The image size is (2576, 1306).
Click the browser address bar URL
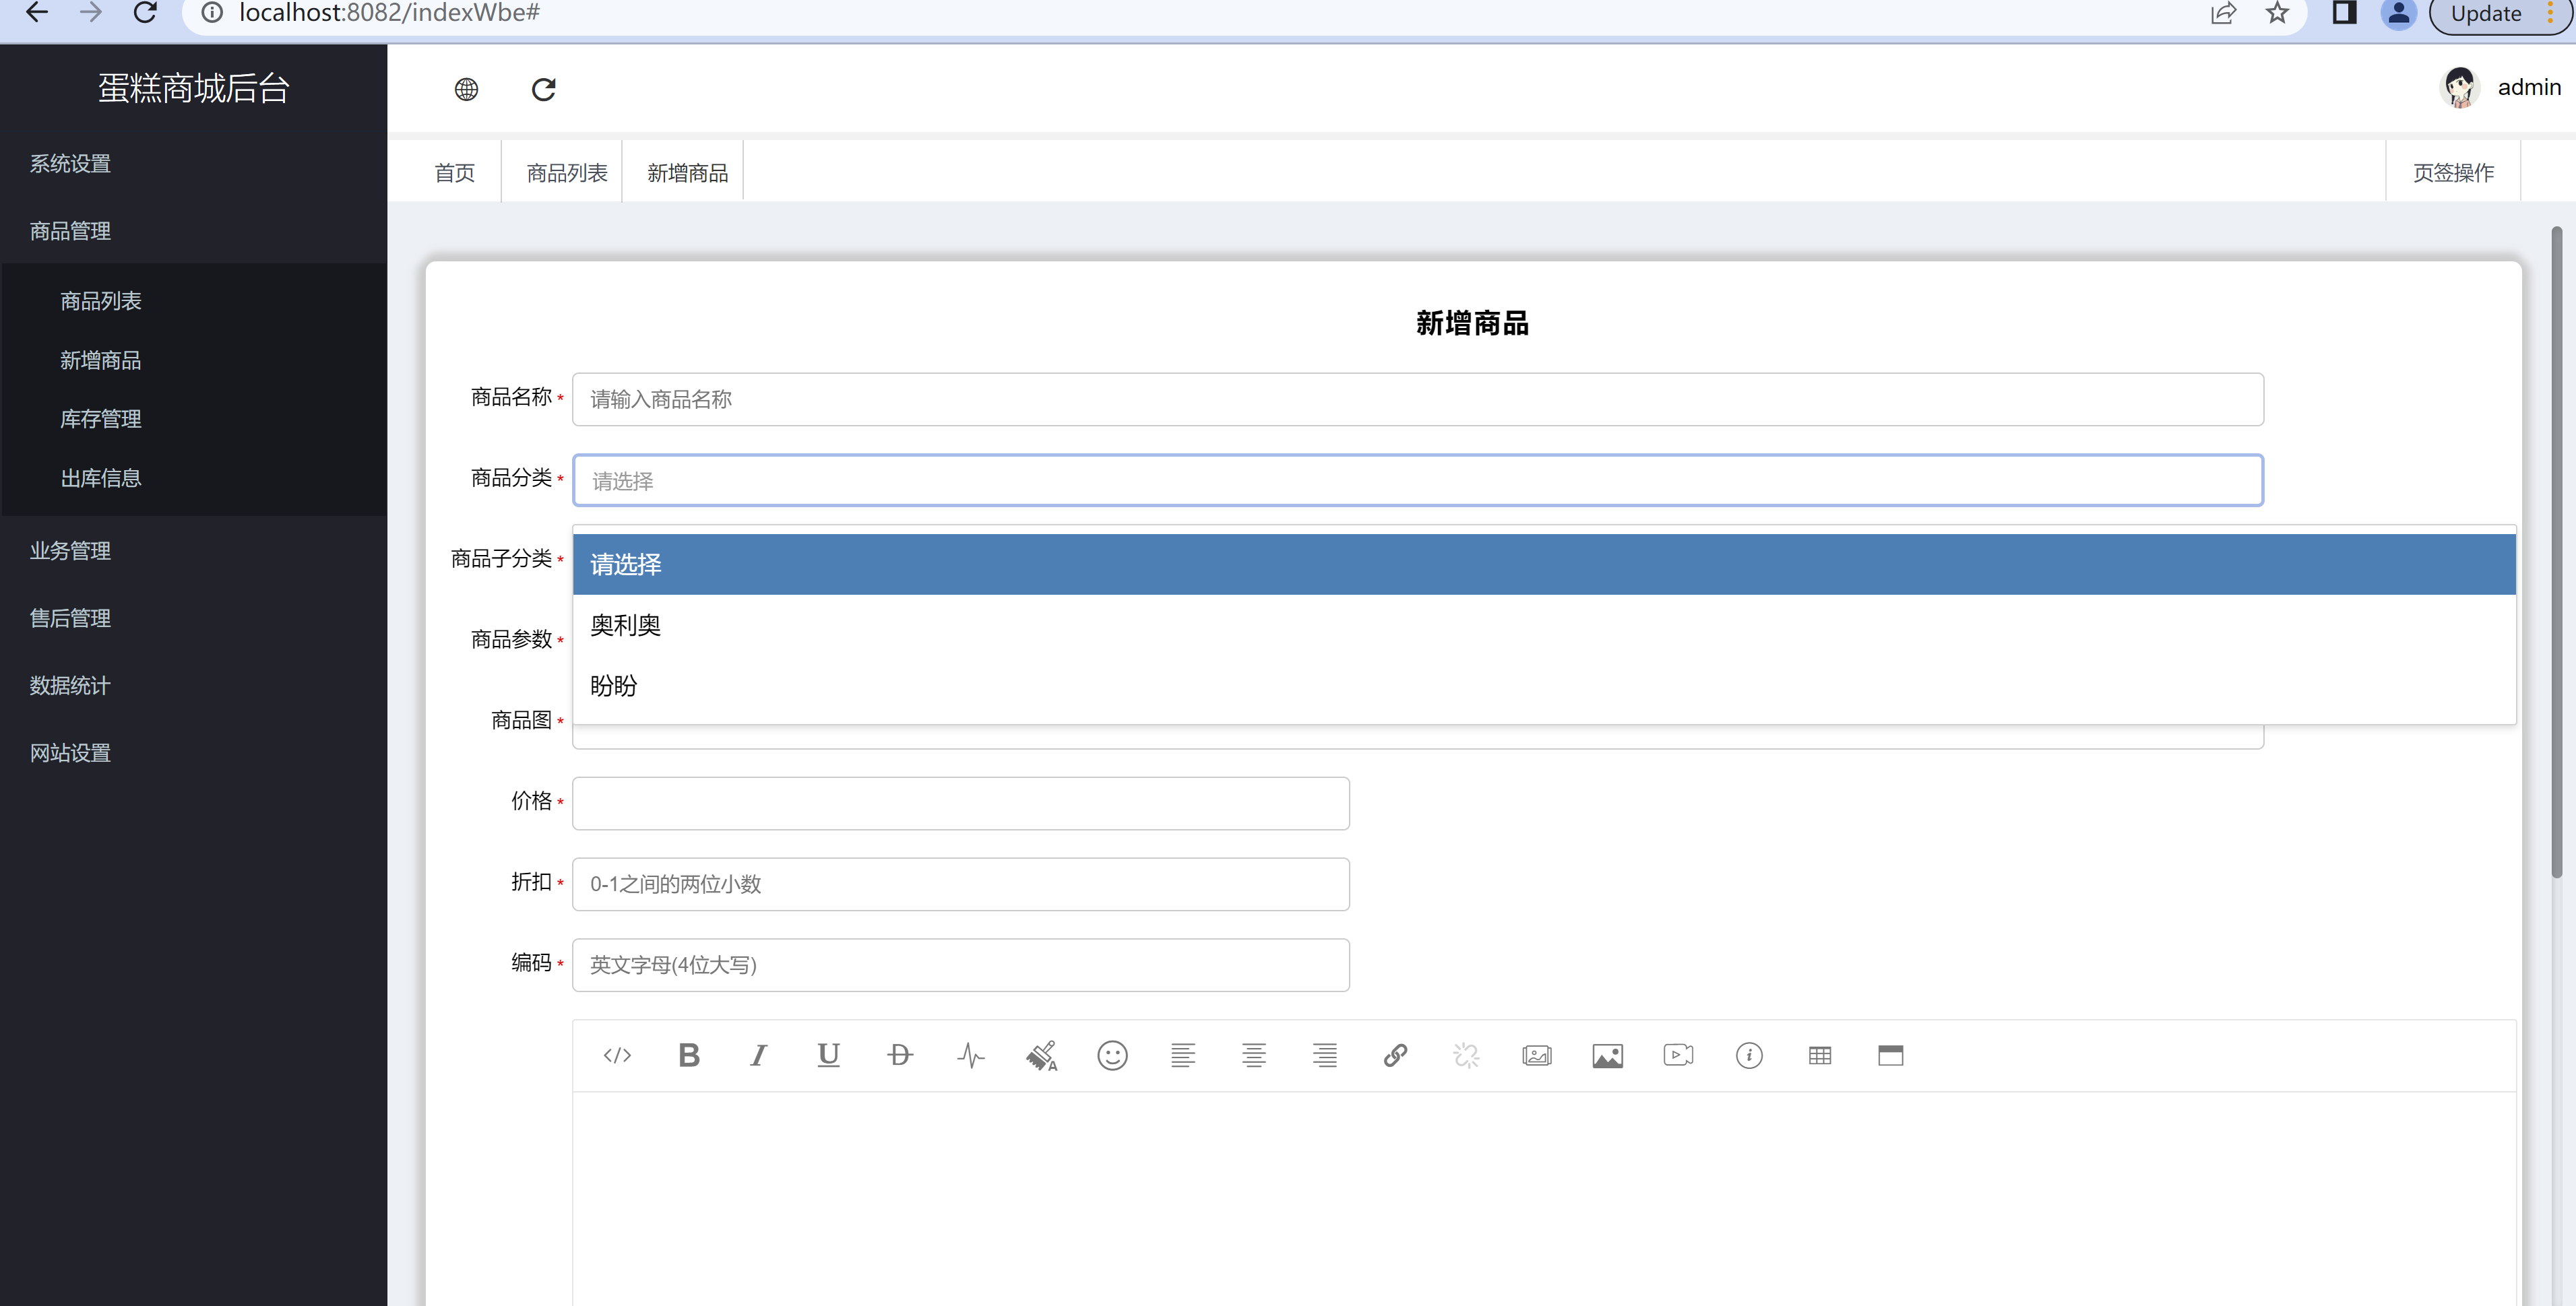click(x=389, y=13)
